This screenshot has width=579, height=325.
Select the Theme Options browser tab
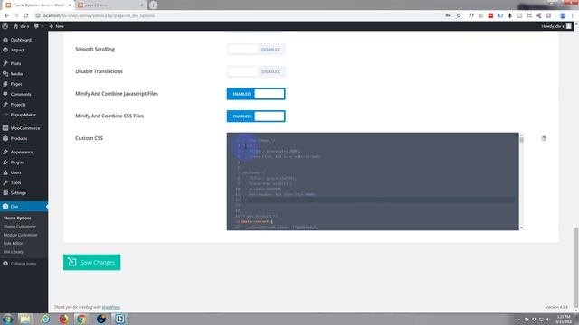pyautogui.click(x=38, y=5)
